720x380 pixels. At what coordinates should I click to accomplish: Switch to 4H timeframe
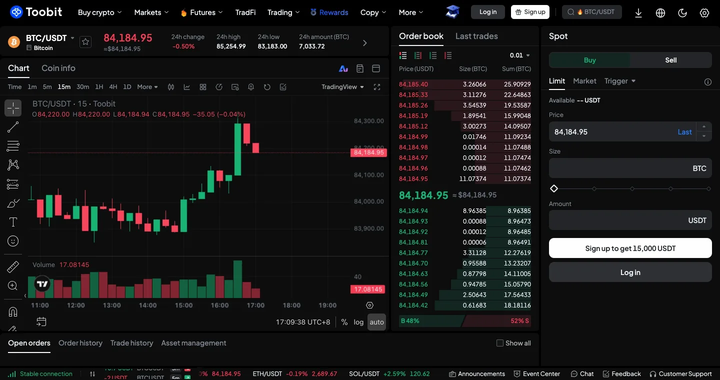113,87
